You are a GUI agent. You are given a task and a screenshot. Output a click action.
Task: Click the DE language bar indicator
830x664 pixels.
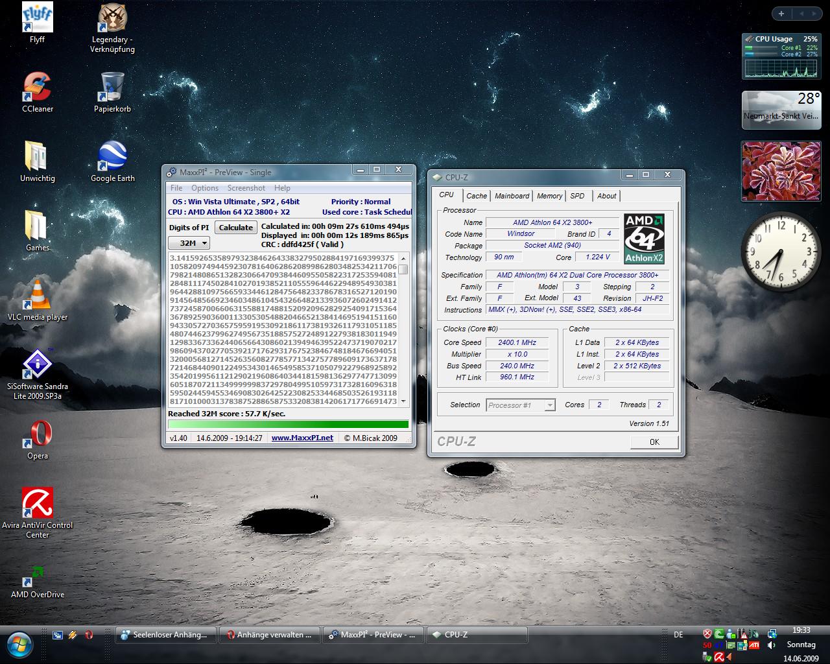[x=678, y=635]
